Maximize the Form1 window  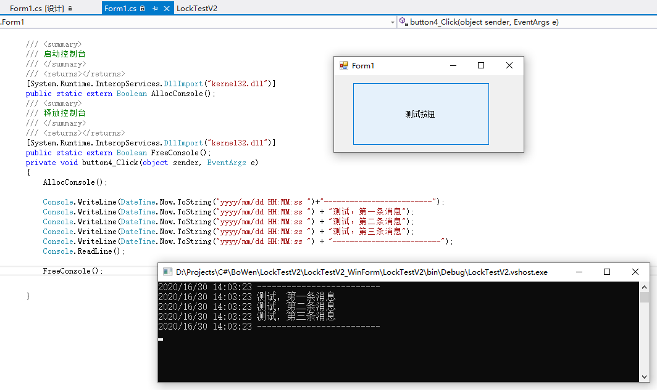point(481,66)
